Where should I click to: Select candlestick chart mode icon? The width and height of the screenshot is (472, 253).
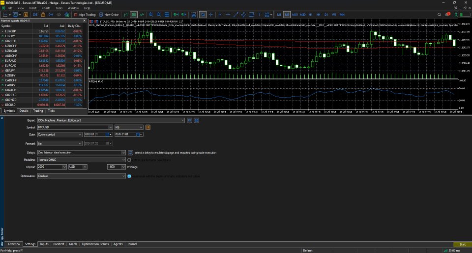(x=134, y=14)
